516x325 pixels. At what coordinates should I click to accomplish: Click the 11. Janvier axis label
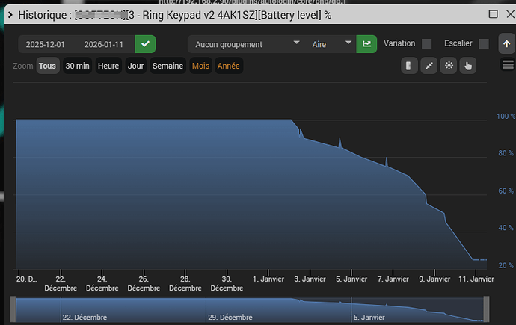(476, 279)
